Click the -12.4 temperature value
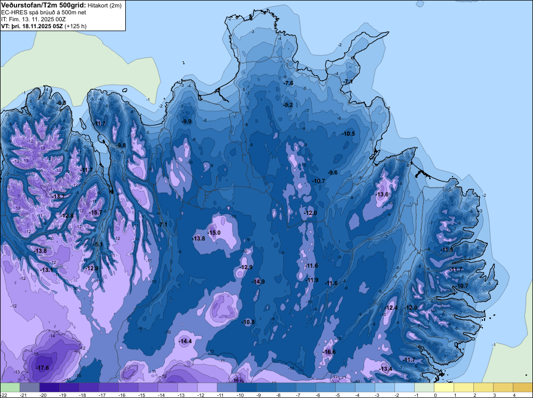 (x=391, y=308)
